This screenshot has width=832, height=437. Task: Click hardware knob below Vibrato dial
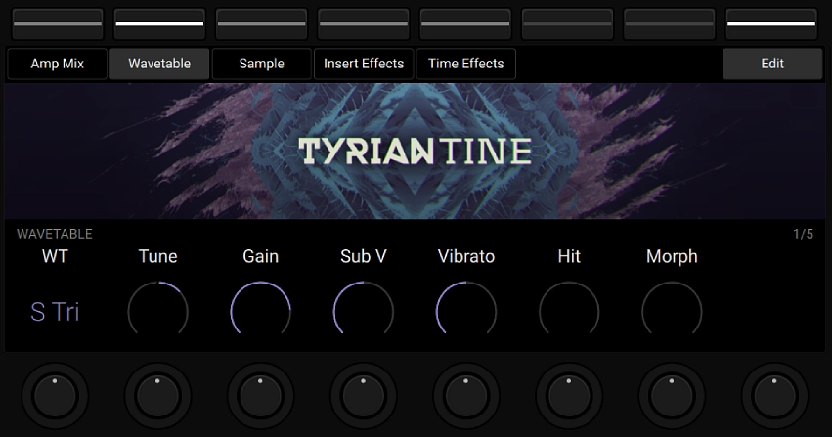coord(466,396)
